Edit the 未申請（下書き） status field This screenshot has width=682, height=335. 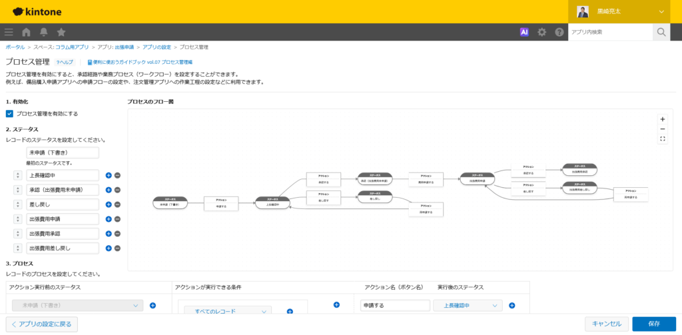[x=63, y=153]
